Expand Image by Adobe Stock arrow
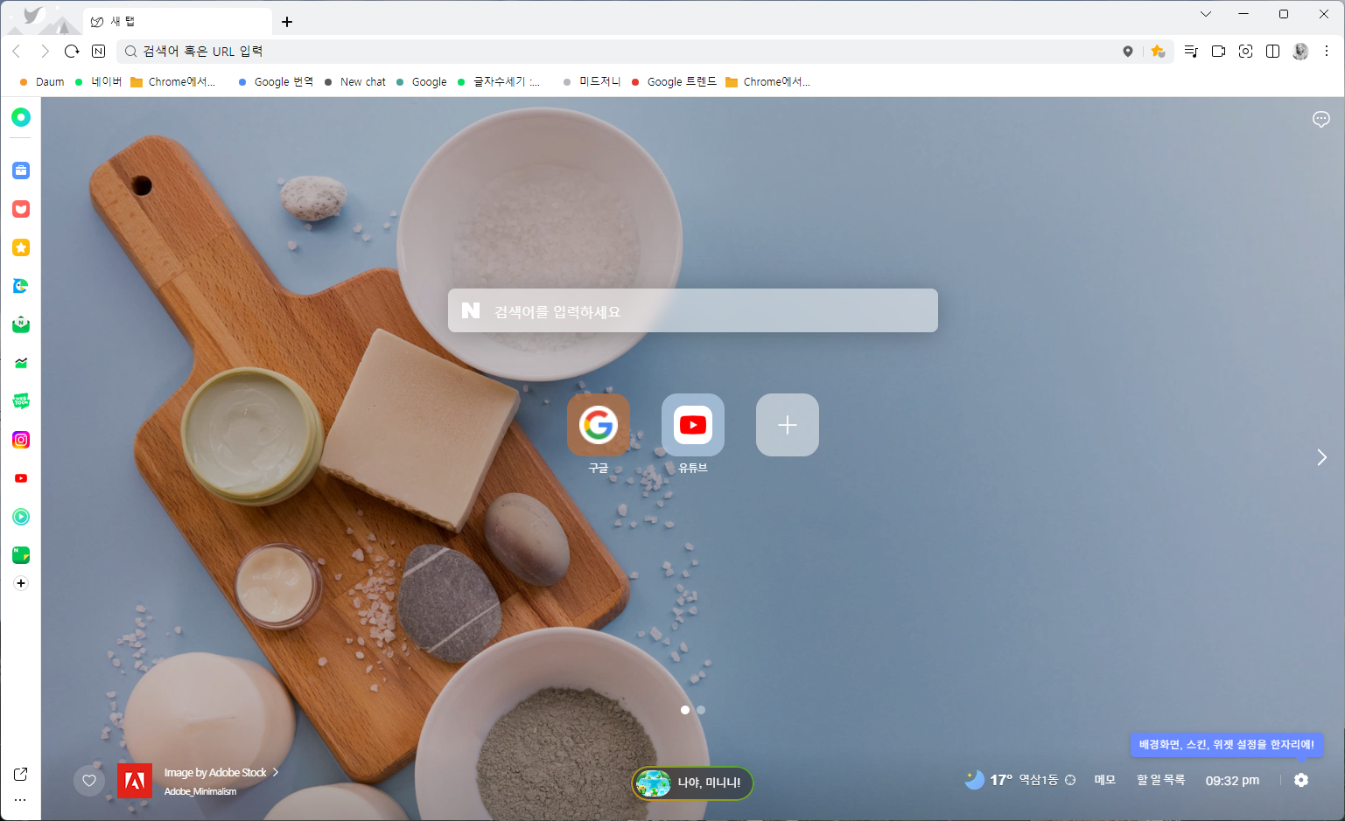 (276, 772)
